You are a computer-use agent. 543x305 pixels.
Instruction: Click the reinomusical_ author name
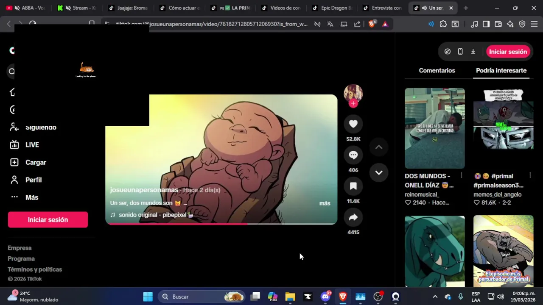tap(421, 194)
